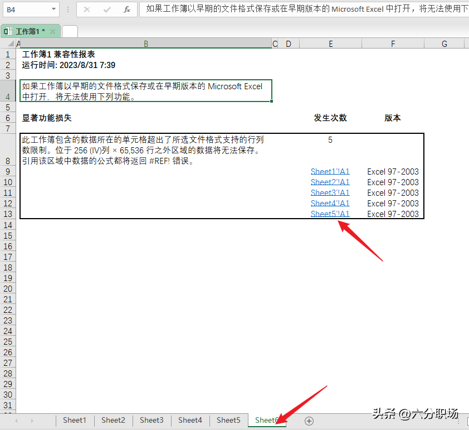Screen dimensions: 469x430
Task: Click cell describing 256 (IV)列 row limit
Action: 146,151
